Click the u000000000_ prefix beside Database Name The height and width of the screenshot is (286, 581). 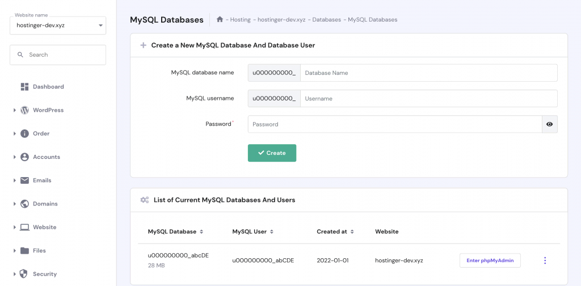coord(274,73)
